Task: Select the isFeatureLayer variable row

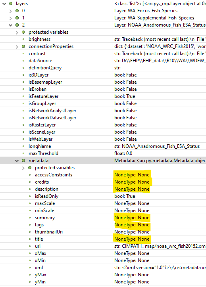Action: (x=103, y=96)
